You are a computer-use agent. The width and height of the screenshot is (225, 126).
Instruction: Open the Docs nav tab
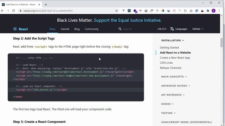click(x=52, y=29)
